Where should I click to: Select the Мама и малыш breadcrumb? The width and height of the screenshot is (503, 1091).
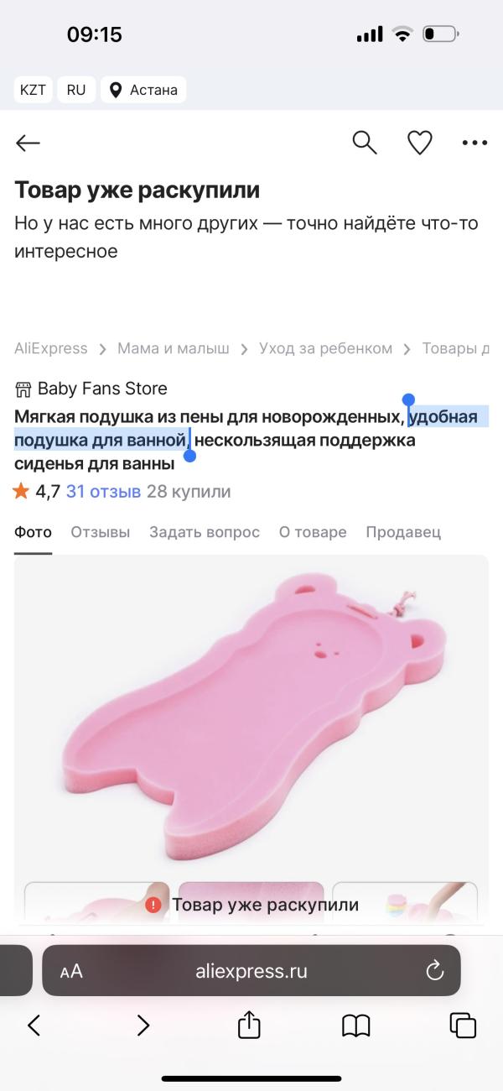click(174, 348)
